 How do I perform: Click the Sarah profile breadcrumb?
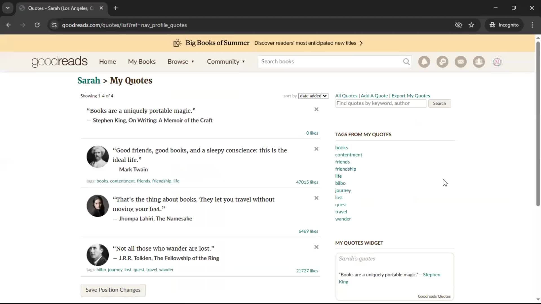(88, 81)
